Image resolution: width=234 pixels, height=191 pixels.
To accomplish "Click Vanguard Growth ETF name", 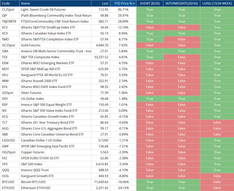I will [x=37, y=176].
